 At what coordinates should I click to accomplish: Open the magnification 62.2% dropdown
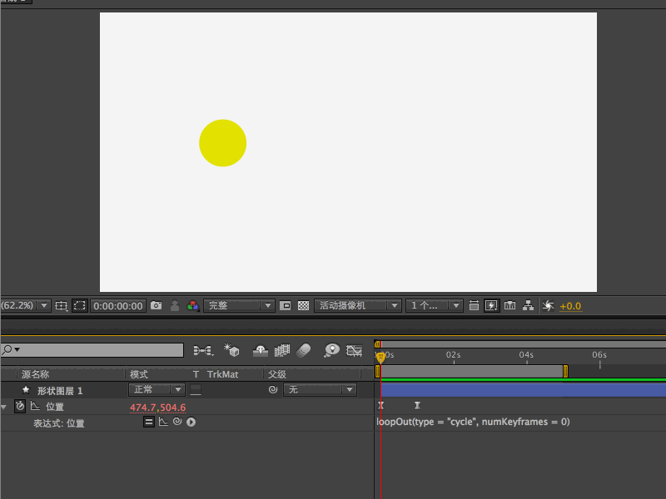pos(26,305)
